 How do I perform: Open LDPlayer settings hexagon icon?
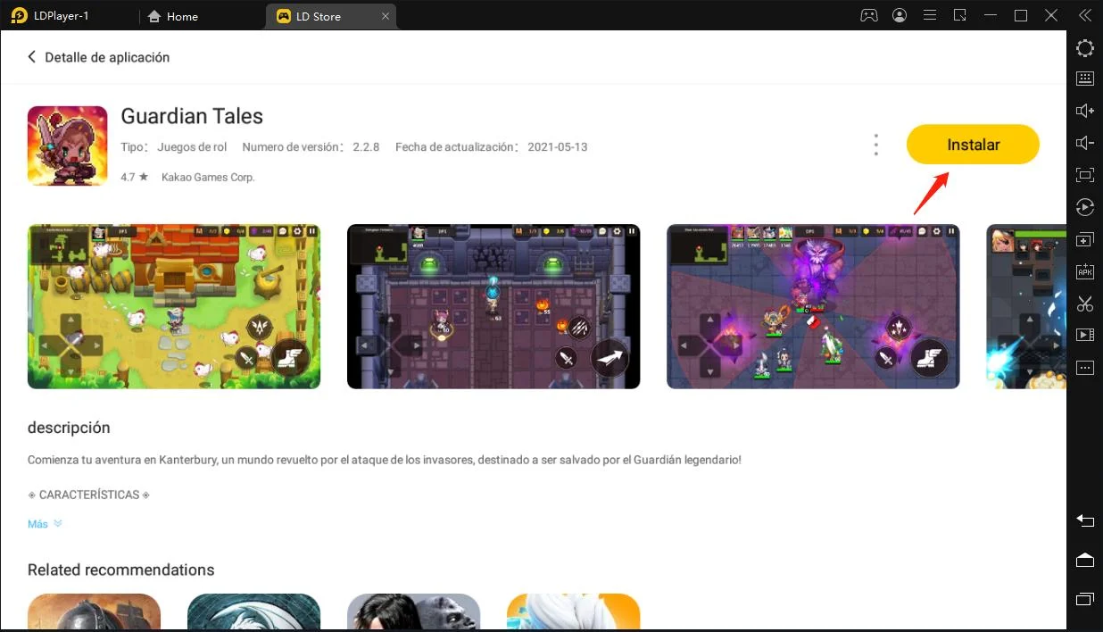[x=1085, y=48]
